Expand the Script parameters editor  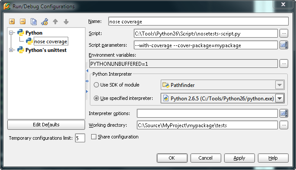284,45
